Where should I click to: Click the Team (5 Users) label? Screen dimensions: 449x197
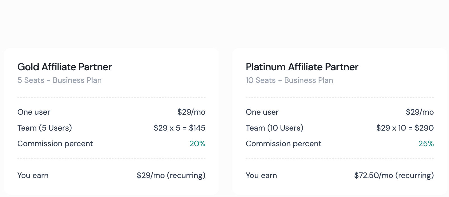(45, 128)
